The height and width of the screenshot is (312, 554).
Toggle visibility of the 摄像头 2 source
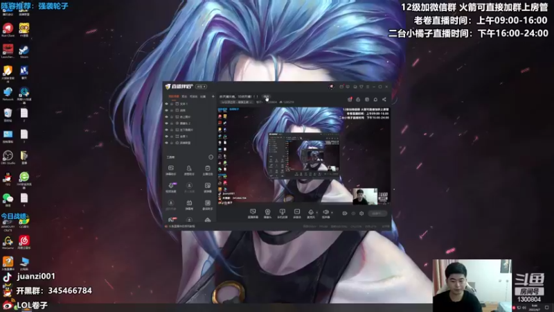tap(166, 123)
